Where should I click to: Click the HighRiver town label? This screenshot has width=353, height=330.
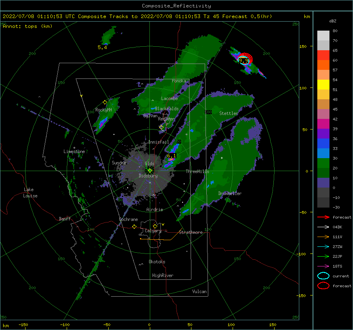(x=163, y=275)
